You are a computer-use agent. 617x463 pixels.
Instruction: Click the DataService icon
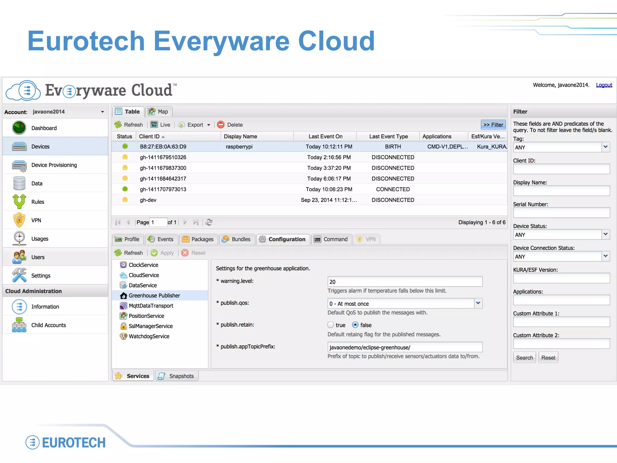click(123, 285)
